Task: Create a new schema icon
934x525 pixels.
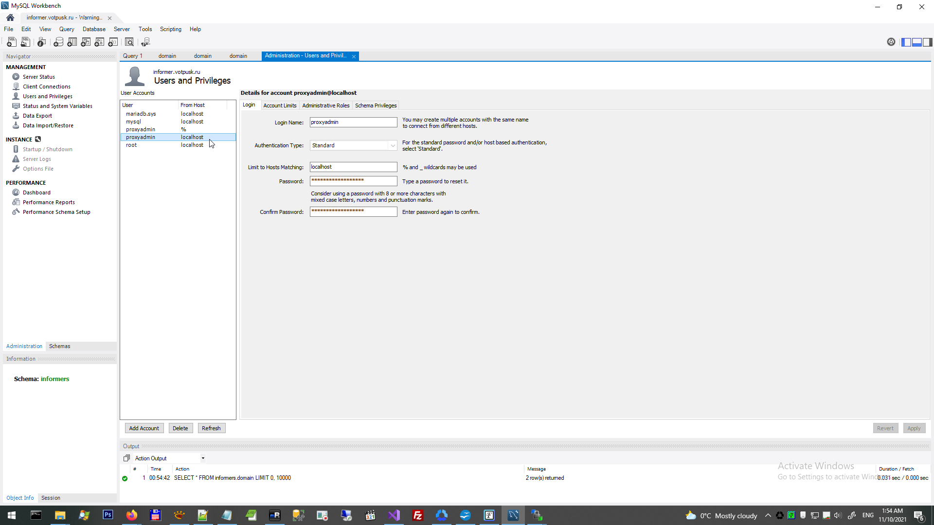Action: point(58,42)
